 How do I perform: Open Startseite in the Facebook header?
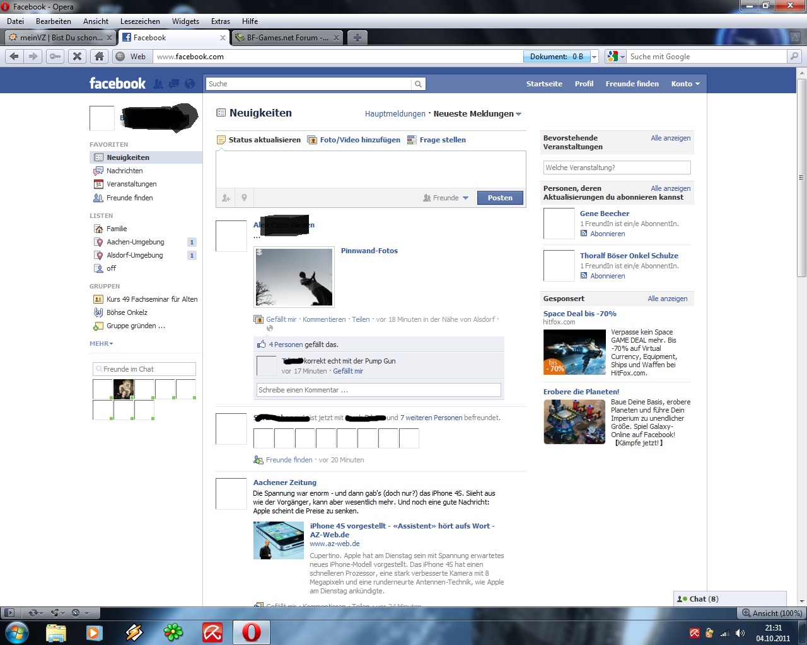click(x=544, y=84)
